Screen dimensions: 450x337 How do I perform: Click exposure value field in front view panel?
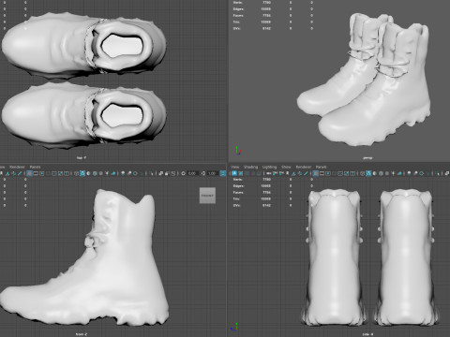(193, 173)
